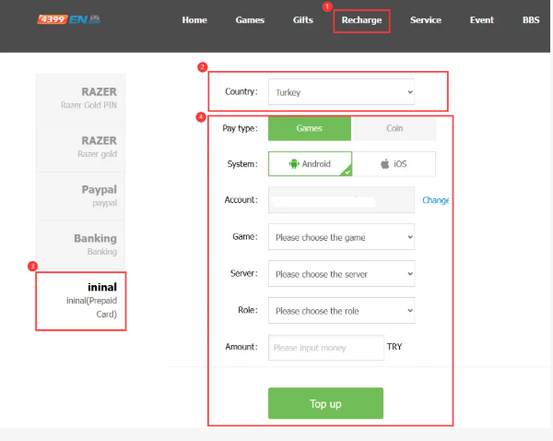Expand the Server selection dropdown

coord(341,274)
